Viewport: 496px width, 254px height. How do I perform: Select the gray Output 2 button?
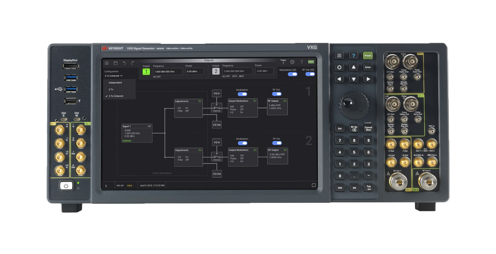point(216,71)
